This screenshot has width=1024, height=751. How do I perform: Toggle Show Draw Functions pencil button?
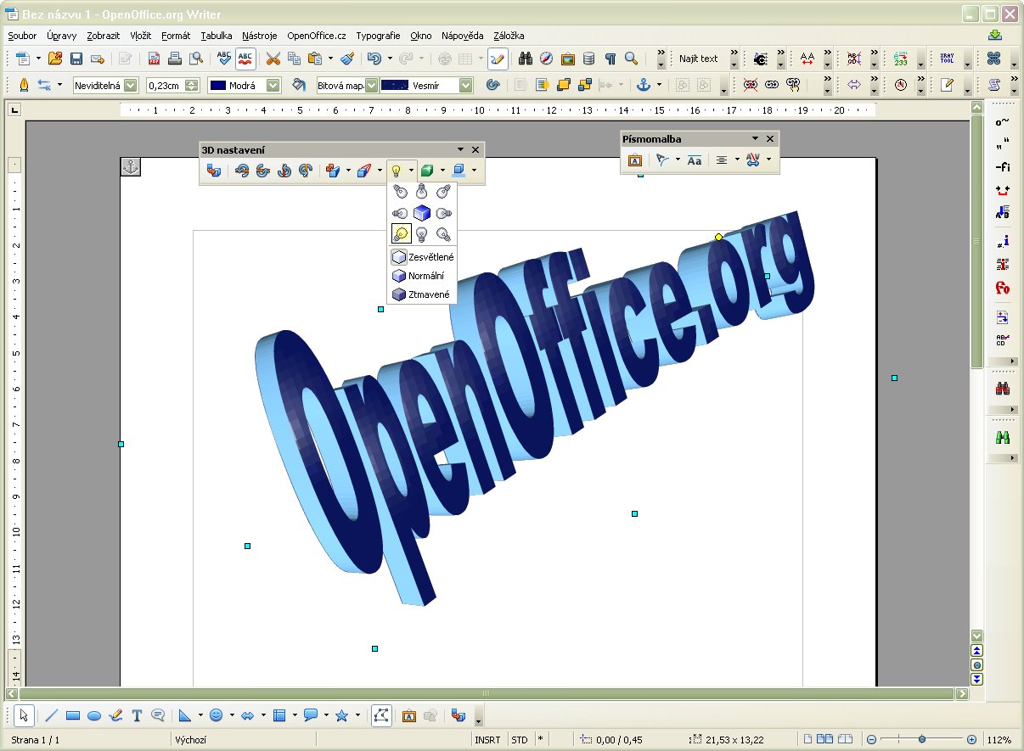coord(498,59)
